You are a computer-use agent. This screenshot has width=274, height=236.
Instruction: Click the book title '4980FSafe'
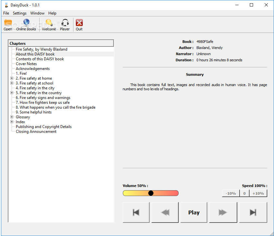(x=205, y=42)
